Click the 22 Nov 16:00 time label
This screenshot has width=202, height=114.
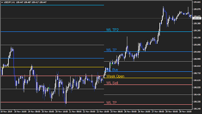coord(103,111)
